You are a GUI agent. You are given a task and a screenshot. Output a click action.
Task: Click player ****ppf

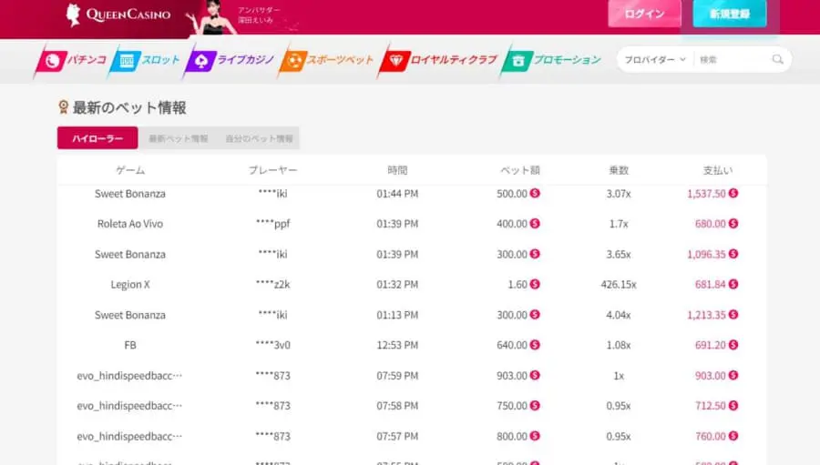pyautogui.click(x=272, y=224)
